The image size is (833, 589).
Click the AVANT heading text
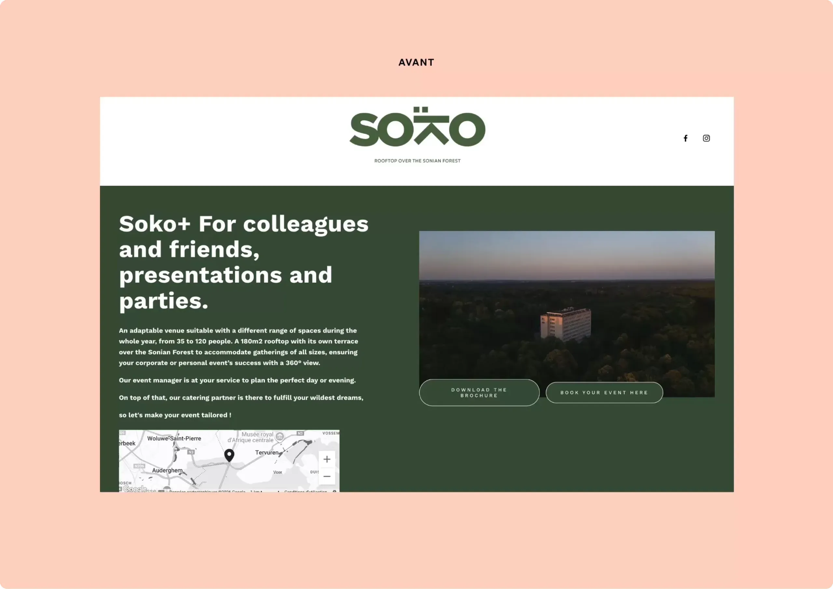tap(416, 62)
